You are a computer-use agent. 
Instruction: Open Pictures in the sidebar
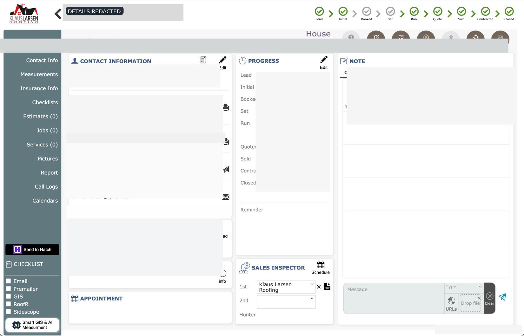(48, 158)
